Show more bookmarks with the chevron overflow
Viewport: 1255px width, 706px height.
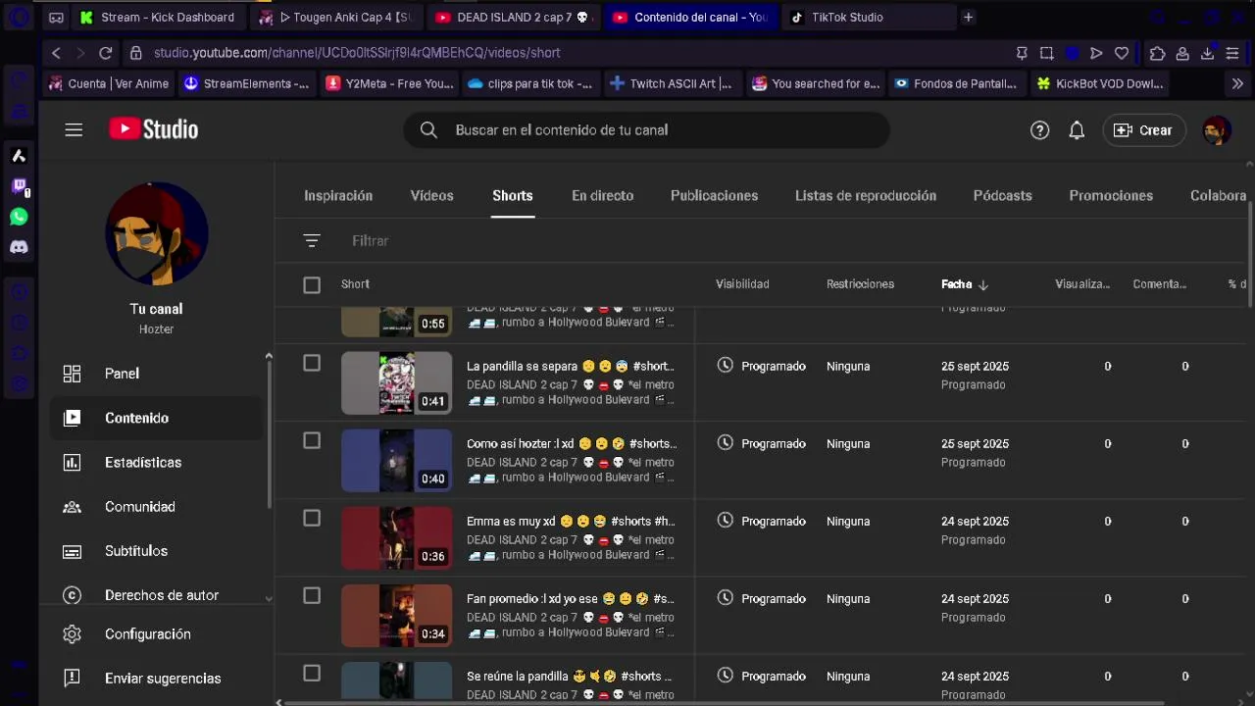click(1237, 83)
